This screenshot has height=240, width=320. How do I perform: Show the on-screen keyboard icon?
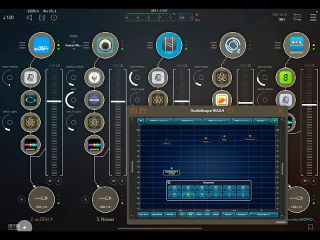point(14,227)
